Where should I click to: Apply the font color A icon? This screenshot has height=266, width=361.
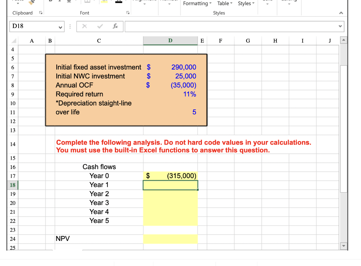(118, 2)
